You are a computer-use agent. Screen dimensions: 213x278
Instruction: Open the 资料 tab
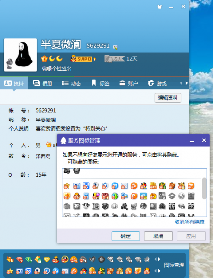click(14, 83)
